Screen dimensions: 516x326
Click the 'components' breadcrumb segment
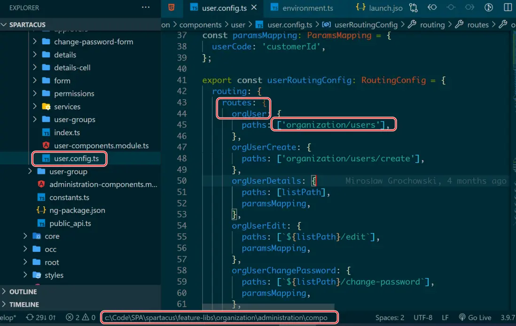pyautogui.click(x=200, y=25)
